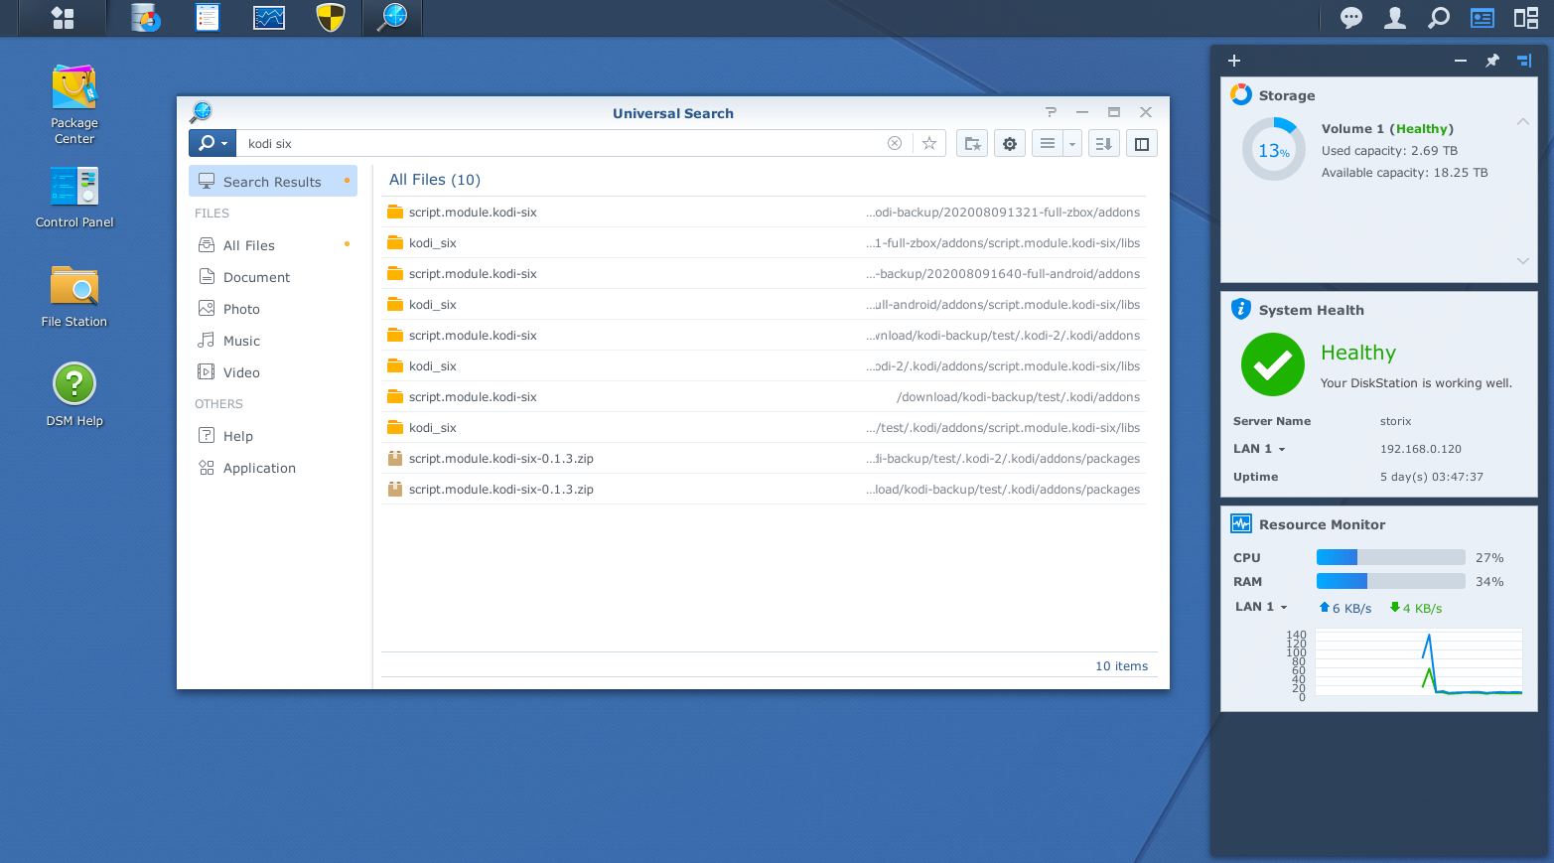Image resolution: width=1554 pixels, height=863 pixels.
Task: Toggle the widgets panel taskbar icon
Action: click(1483, 18)
